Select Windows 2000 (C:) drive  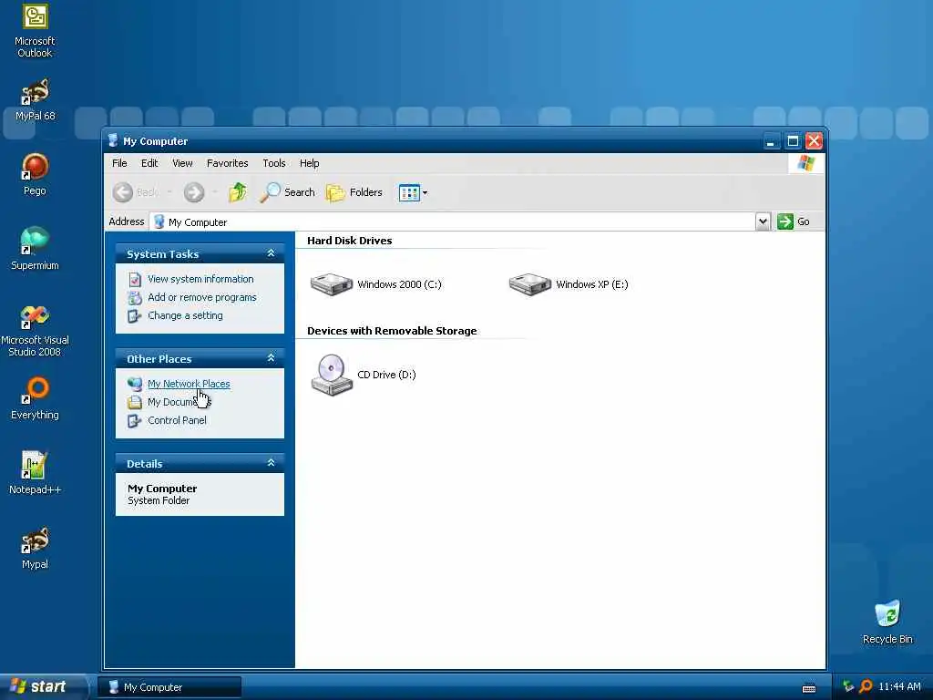coord(376,284)
